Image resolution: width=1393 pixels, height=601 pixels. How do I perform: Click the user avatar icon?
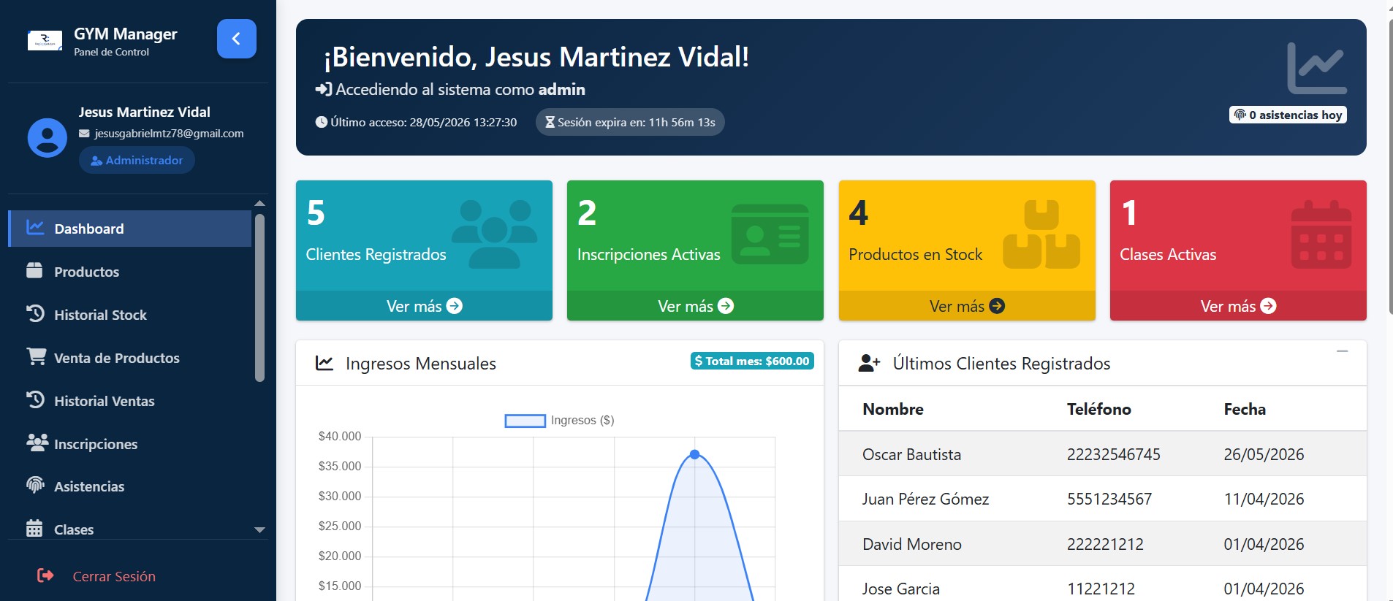[48, 137]
